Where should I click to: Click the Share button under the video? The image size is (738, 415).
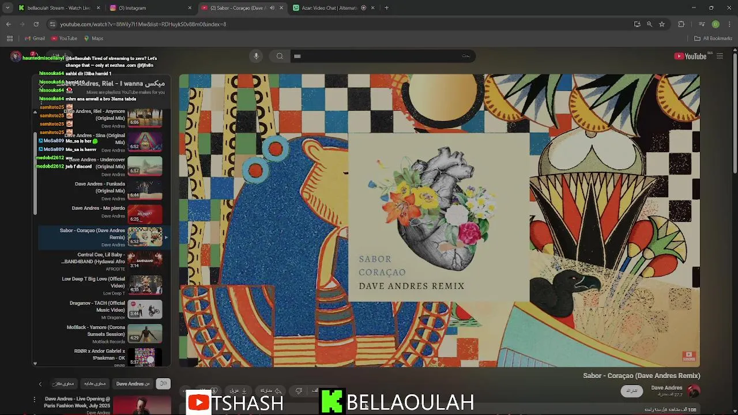(270, 391)
